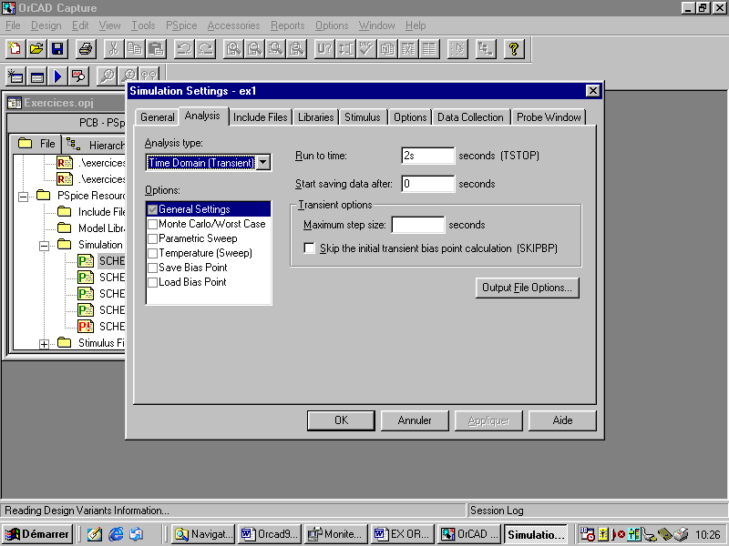Image resolution: width=729 pixels, height=546 pixels.
Task: Toggle the General Settings checkbox
Action: point(152,209)
